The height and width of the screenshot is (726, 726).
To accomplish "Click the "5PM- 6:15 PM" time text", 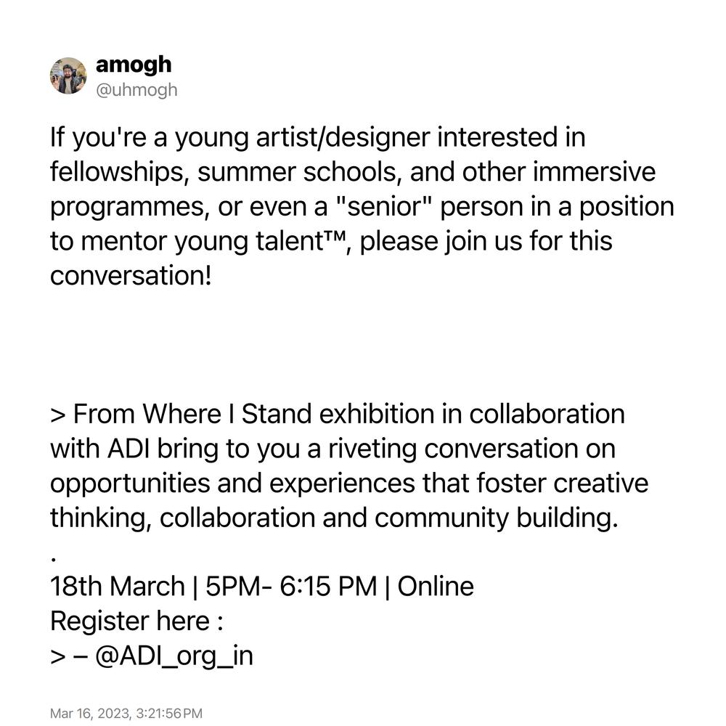I will pyautogui.click(x=291, y=586).
